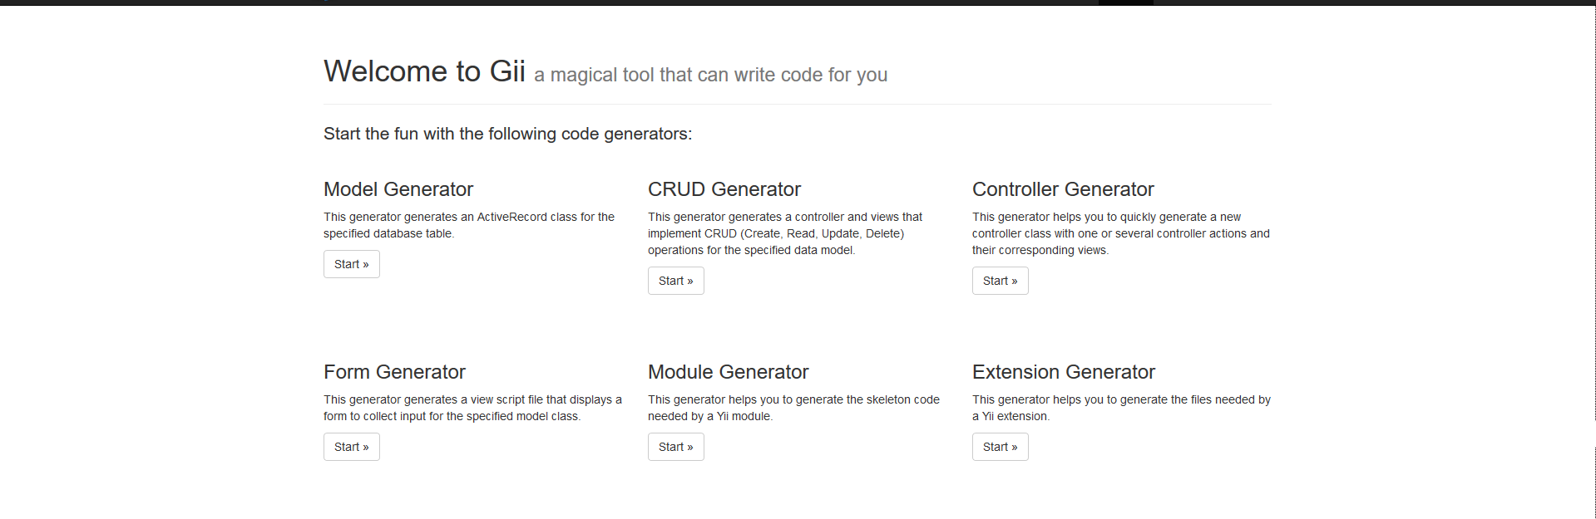Click the 'a magical tool that can write code' subtitle

(711, 75)
